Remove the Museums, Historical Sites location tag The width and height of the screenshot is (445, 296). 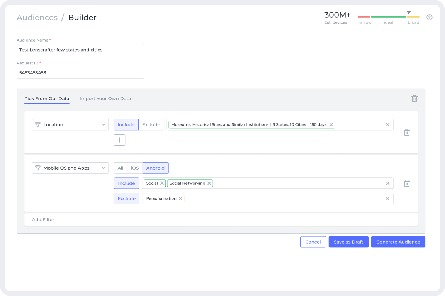pos(331,125)
